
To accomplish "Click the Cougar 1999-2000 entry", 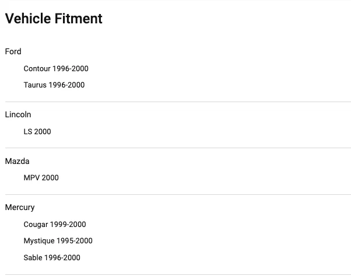I will coord(55,224).
